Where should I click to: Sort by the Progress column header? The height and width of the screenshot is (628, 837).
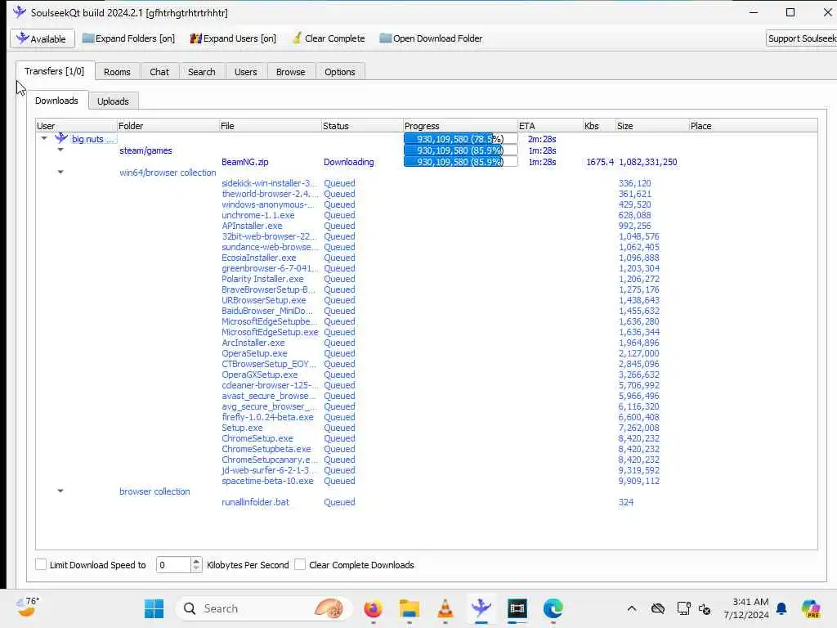[x=460, y=125]
